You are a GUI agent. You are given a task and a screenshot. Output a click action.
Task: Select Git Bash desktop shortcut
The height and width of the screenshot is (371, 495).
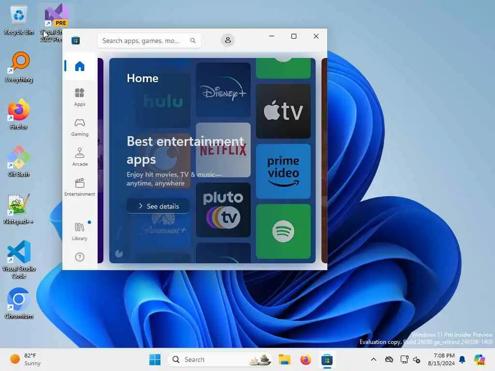[x=19, y=162]
